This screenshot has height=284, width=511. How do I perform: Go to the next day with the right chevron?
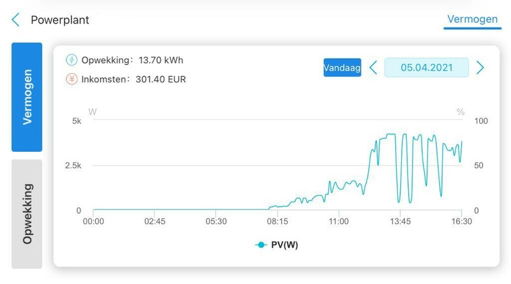click(x=480, y=68)
